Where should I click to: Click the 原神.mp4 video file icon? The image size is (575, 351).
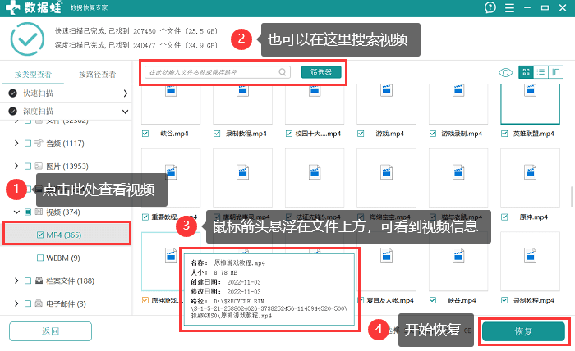point(523,179)
